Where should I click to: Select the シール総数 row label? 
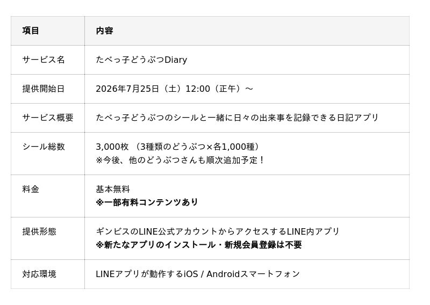[44, 147]
